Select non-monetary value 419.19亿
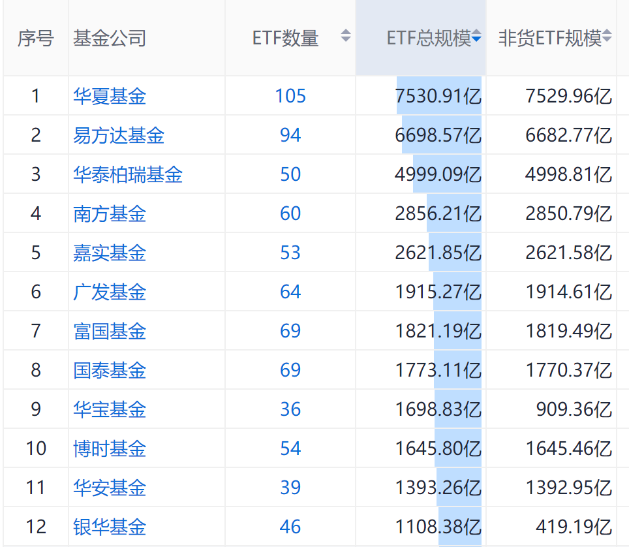Screen dimensions: 629x547 [x=574, y=527]
